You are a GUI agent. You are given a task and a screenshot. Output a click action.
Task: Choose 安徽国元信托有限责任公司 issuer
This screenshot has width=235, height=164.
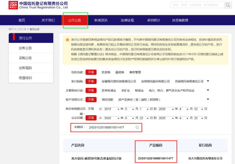coord(119,81)
